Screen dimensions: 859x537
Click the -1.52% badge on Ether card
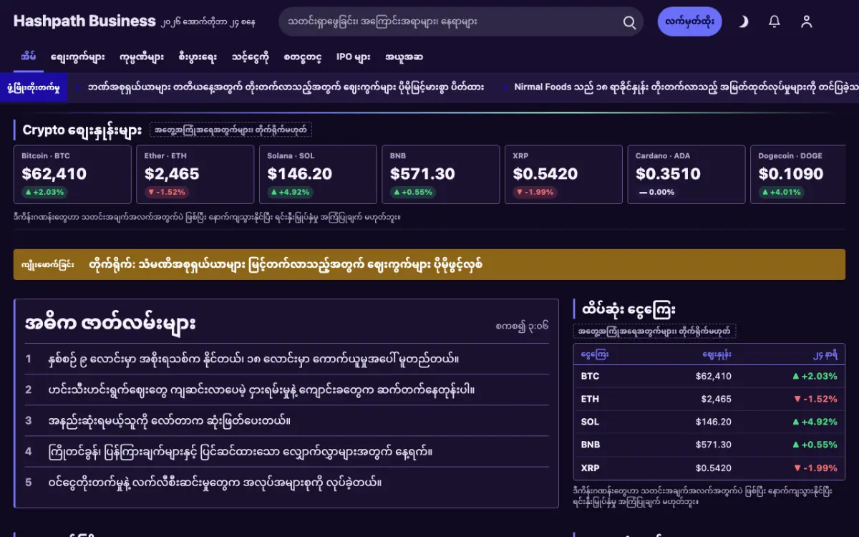[167, 192]
